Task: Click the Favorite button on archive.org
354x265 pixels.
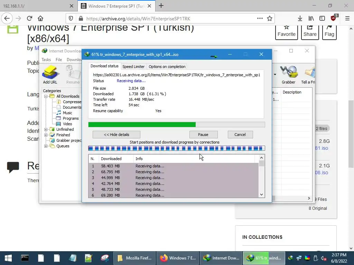Action: click(x=287, y=32)
